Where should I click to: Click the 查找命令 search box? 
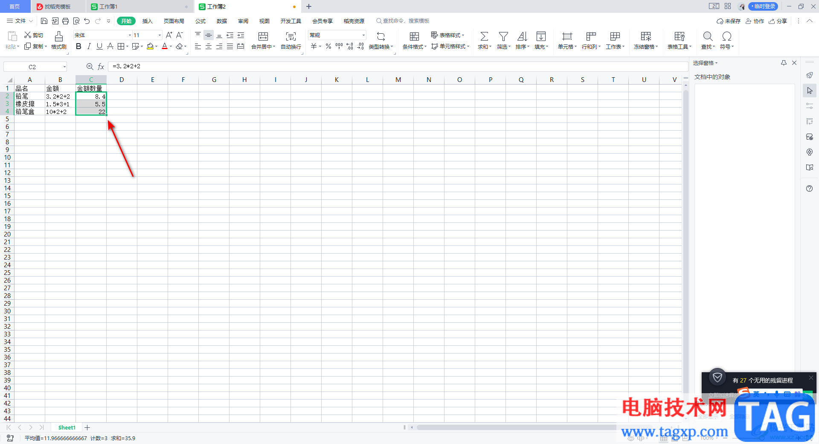(x=403, y=21)
